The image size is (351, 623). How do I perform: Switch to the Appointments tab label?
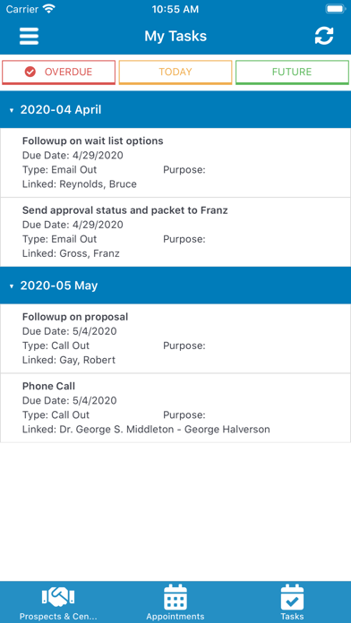tap(175, 616)
